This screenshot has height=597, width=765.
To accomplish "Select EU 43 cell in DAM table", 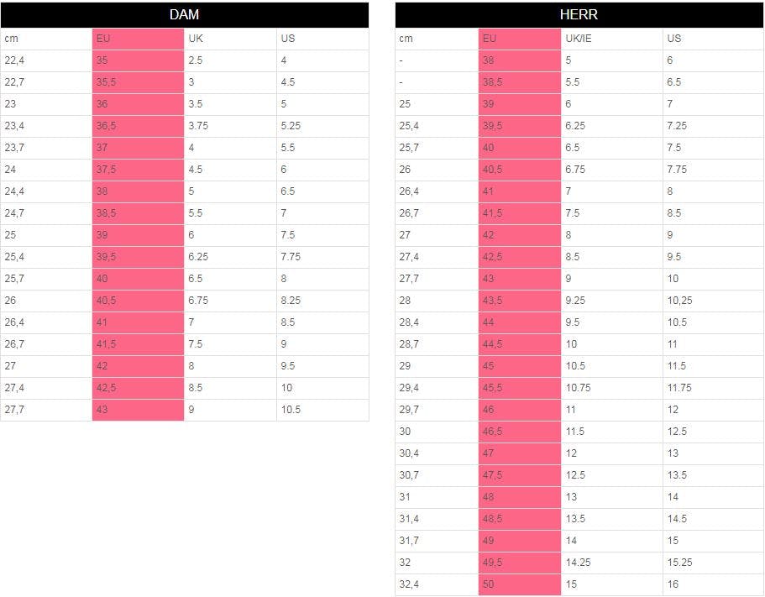I will coord(138,410).
